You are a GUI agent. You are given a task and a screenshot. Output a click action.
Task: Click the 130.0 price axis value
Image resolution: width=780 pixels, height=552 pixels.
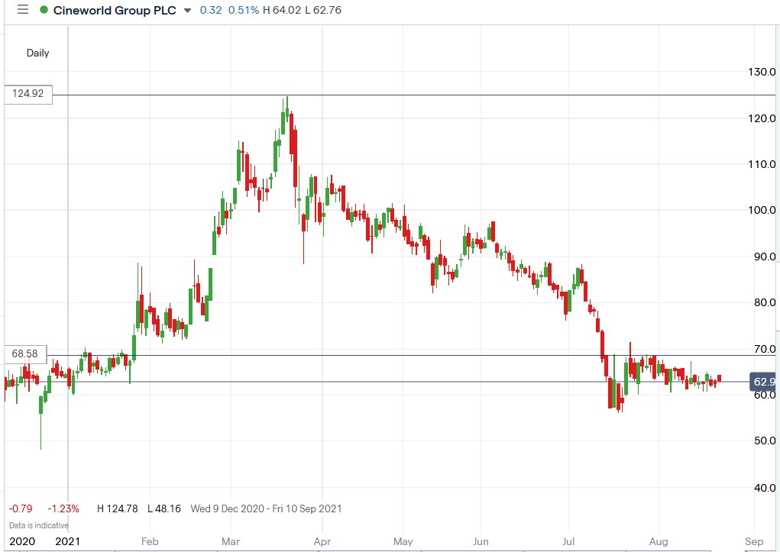(762, 73)
